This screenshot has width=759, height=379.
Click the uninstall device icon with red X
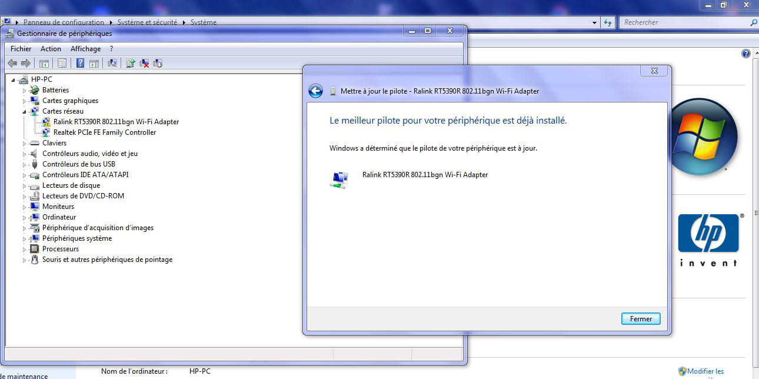pyautogui.click(x=144, y=63)
